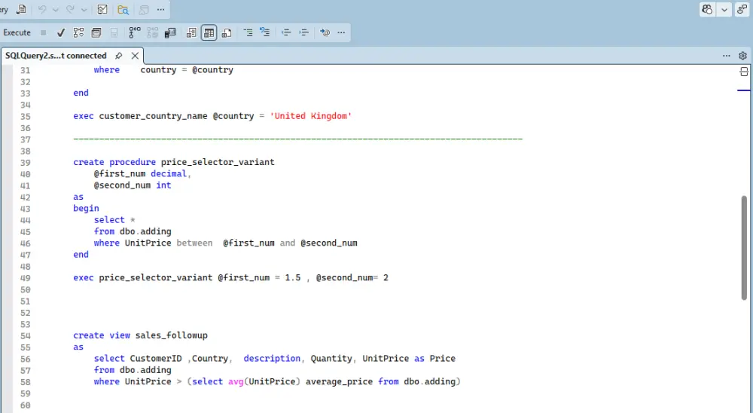
Task: Click line number 39 in the gutter
Action: click(25, 163)
